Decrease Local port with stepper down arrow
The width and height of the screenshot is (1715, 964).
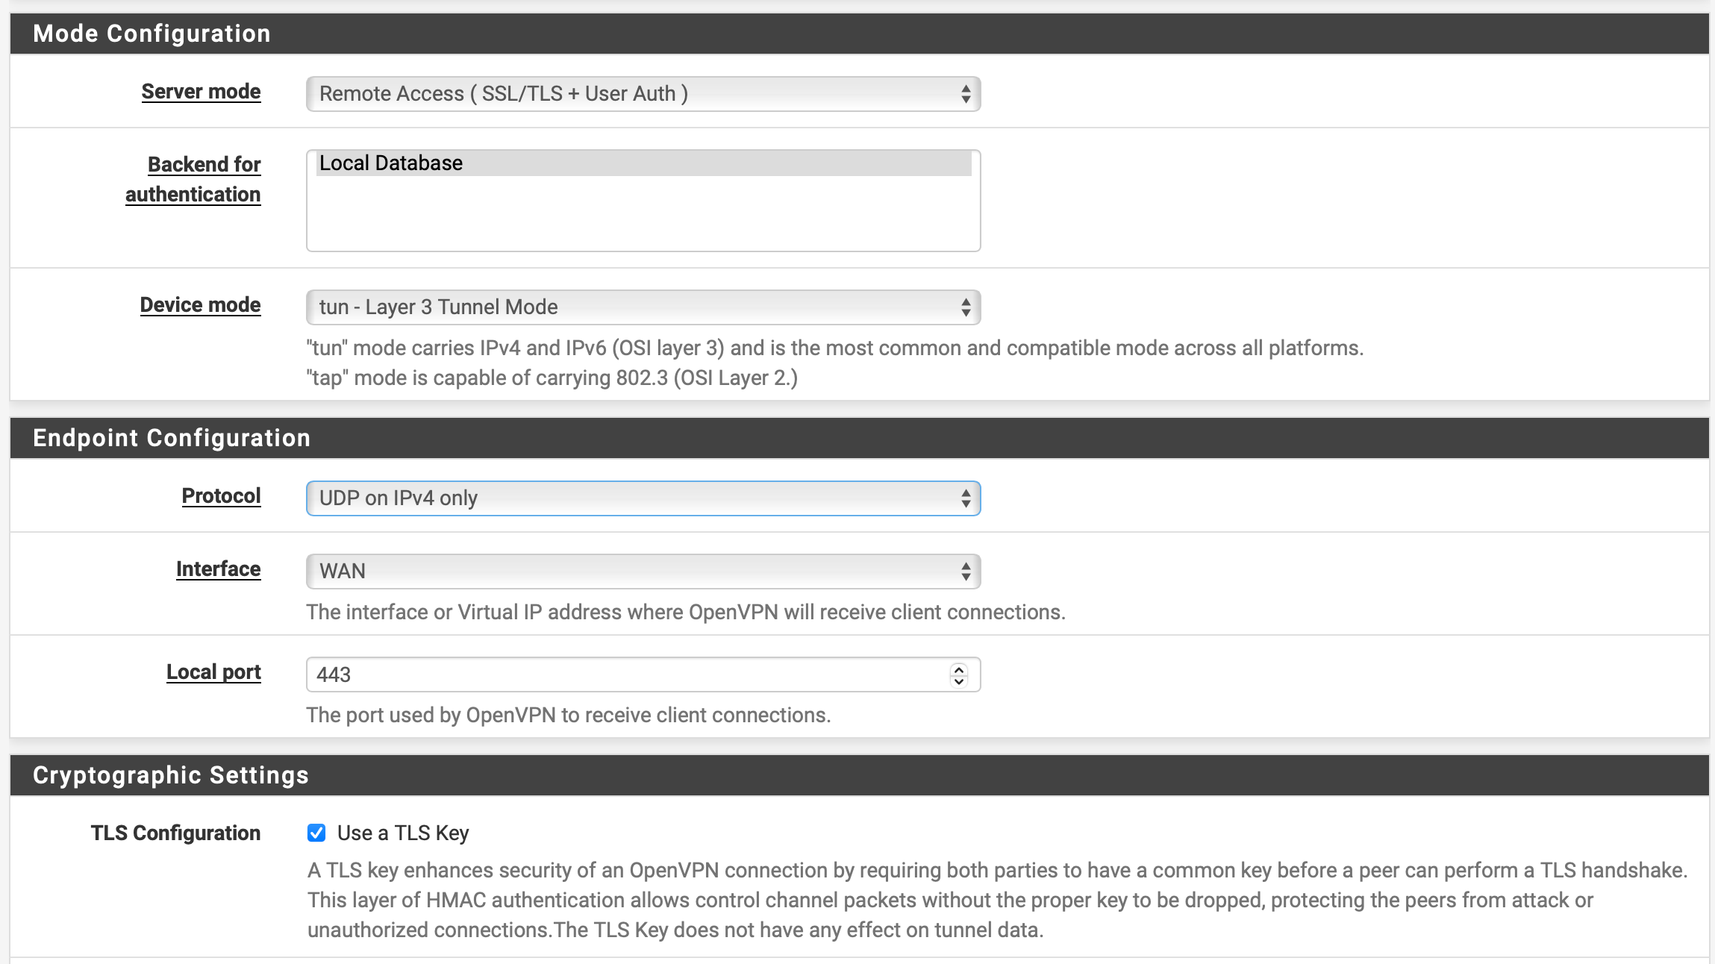[959, 680]
